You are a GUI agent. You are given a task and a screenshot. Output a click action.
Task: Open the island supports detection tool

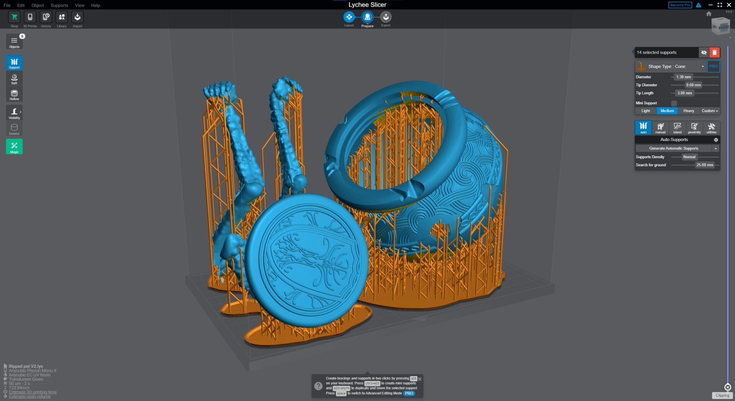677,128
